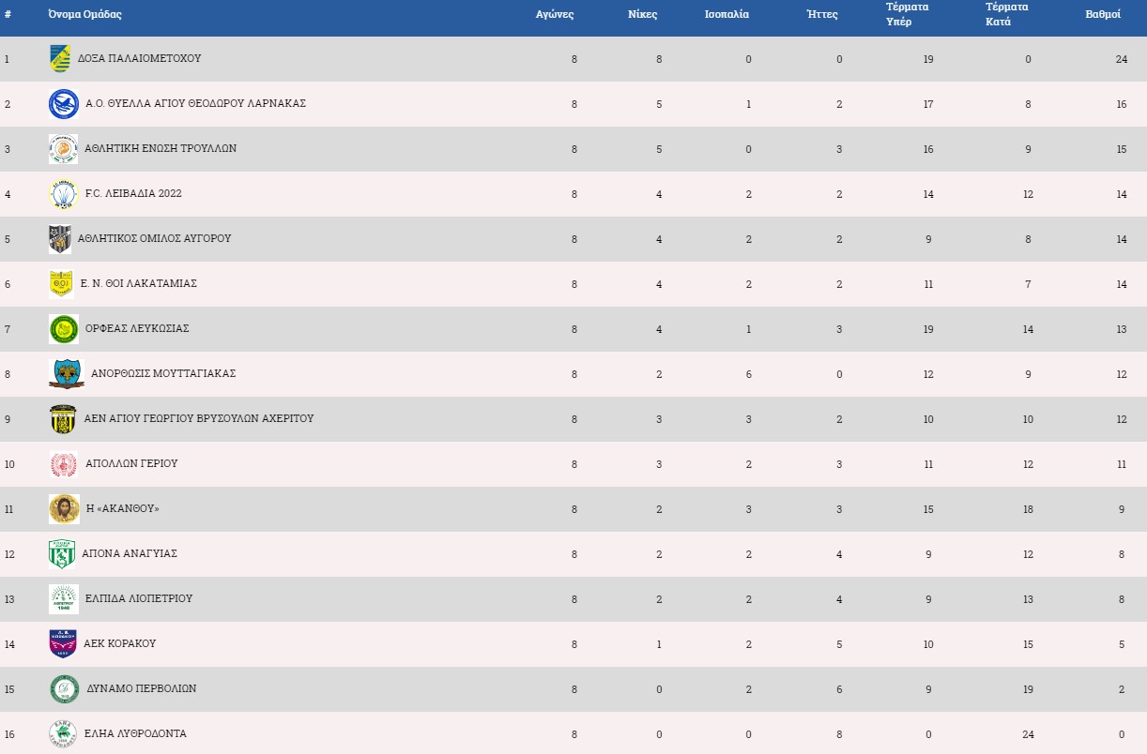
Task: Click losses value 6 for ΔΥΝΑΜΟ ΠΕΡΒΟΛΙΩΝ
Action: (839, 689)
